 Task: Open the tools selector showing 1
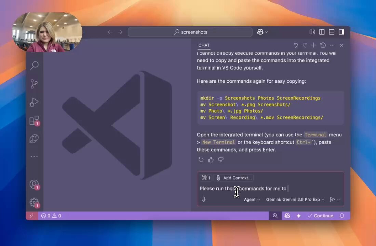pos(206,178)
